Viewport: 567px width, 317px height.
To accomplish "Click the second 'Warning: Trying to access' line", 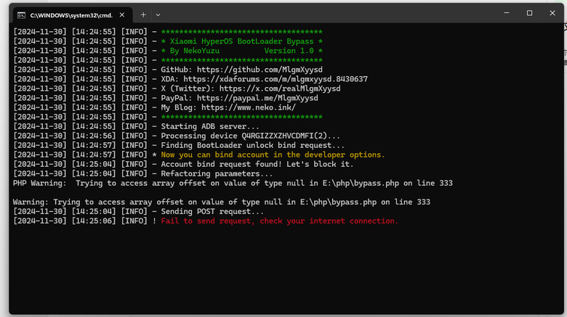I will pos(222,202).
